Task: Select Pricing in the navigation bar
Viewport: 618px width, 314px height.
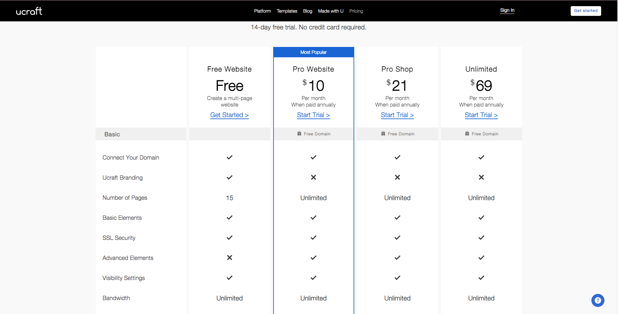Action: coord(356,11)
